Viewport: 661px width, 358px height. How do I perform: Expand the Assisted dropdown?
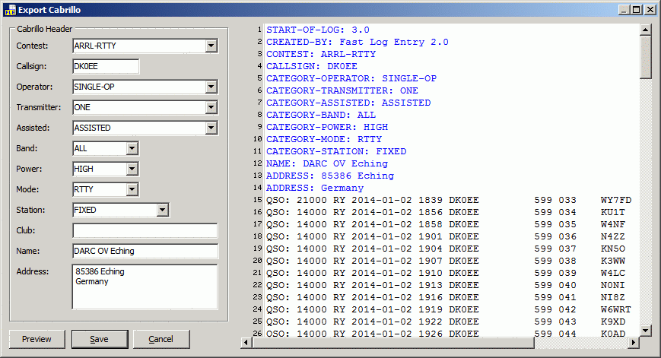[x=211, y=128]
